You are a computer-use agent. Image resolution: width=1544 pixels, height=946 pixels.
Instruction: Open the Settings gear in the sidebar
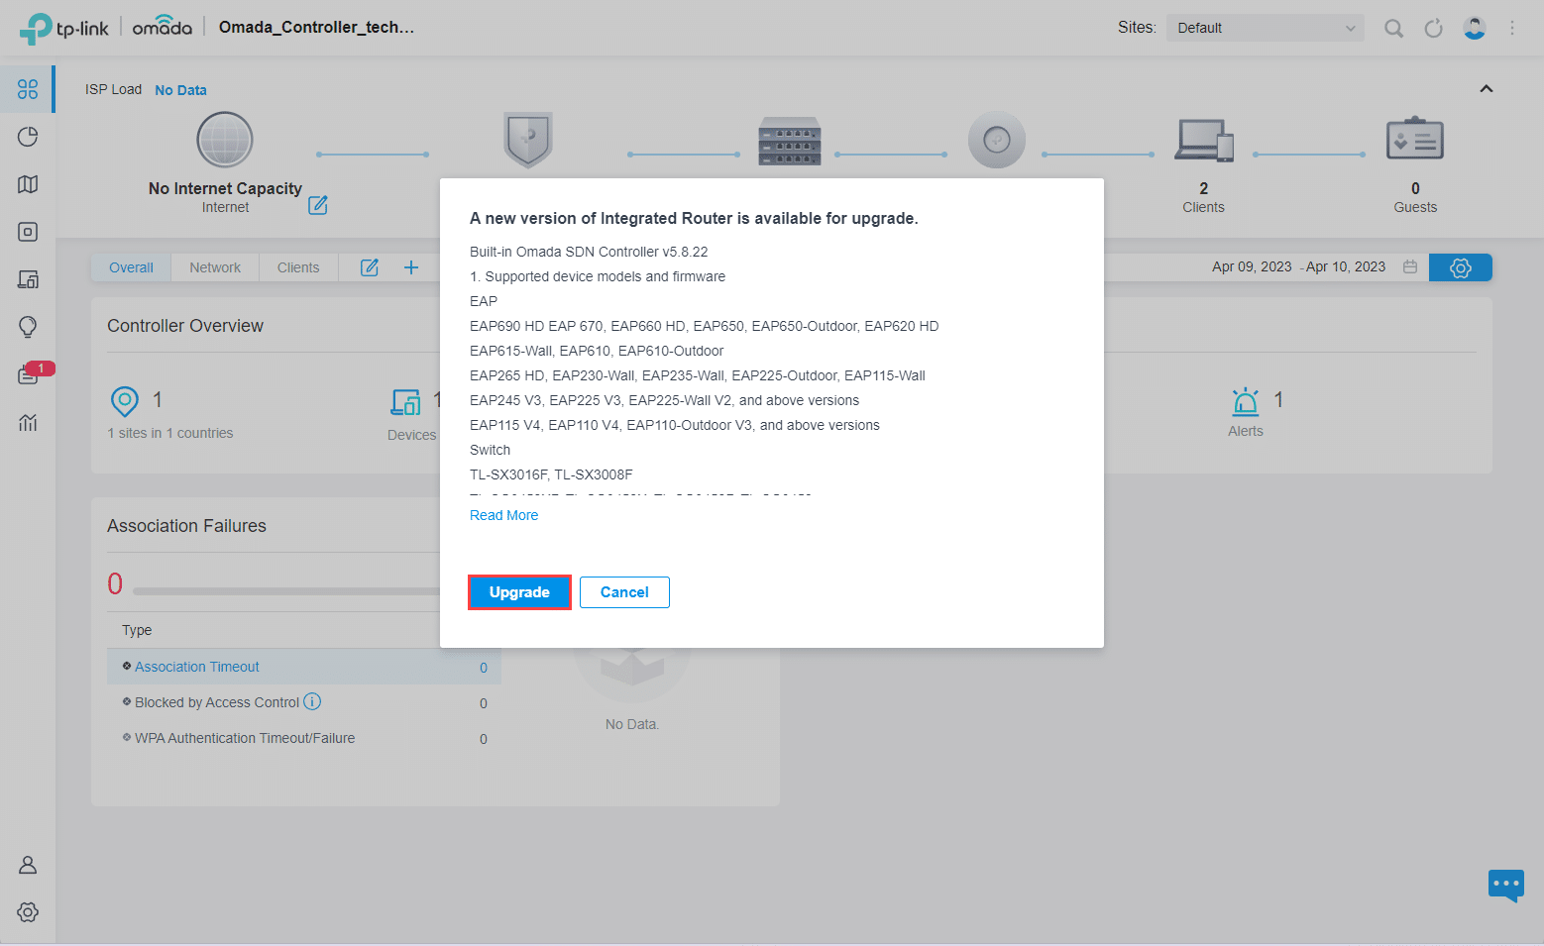tap(28, 912)
